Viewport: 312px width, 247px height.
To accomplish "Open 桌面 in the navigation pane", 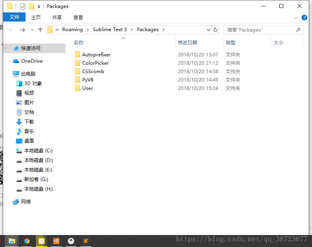I will point(29,141).
